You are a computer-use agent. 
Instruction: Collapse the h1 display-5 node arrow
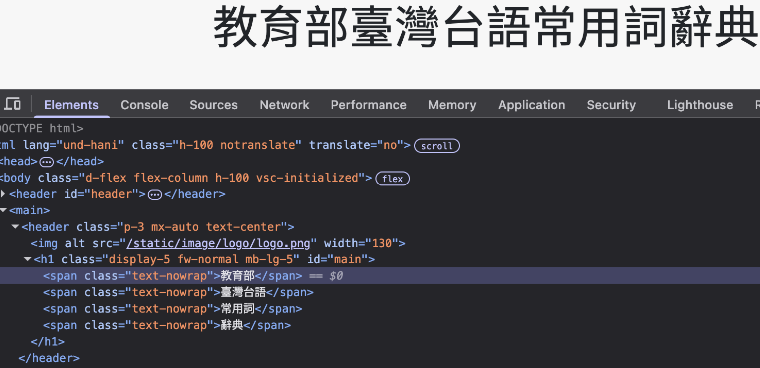point(28,259)
